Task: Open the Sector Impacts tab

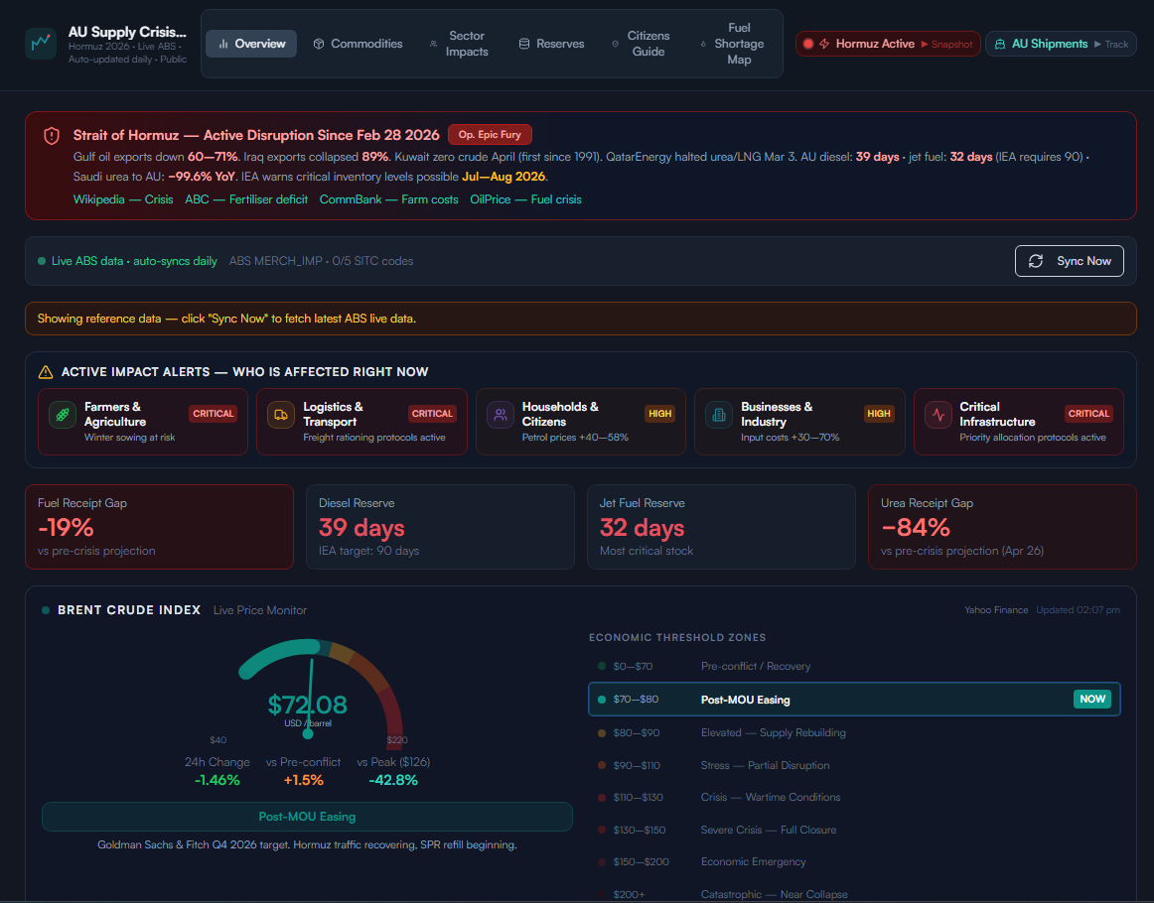Action: point(459,44)
